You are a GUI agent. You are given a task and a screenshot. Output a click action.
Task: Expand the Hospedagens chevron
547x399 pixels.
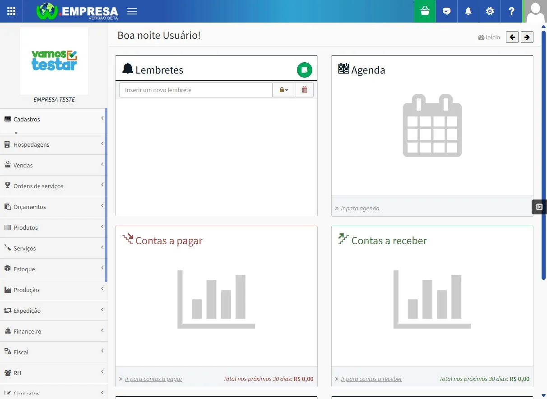[102, 144]
